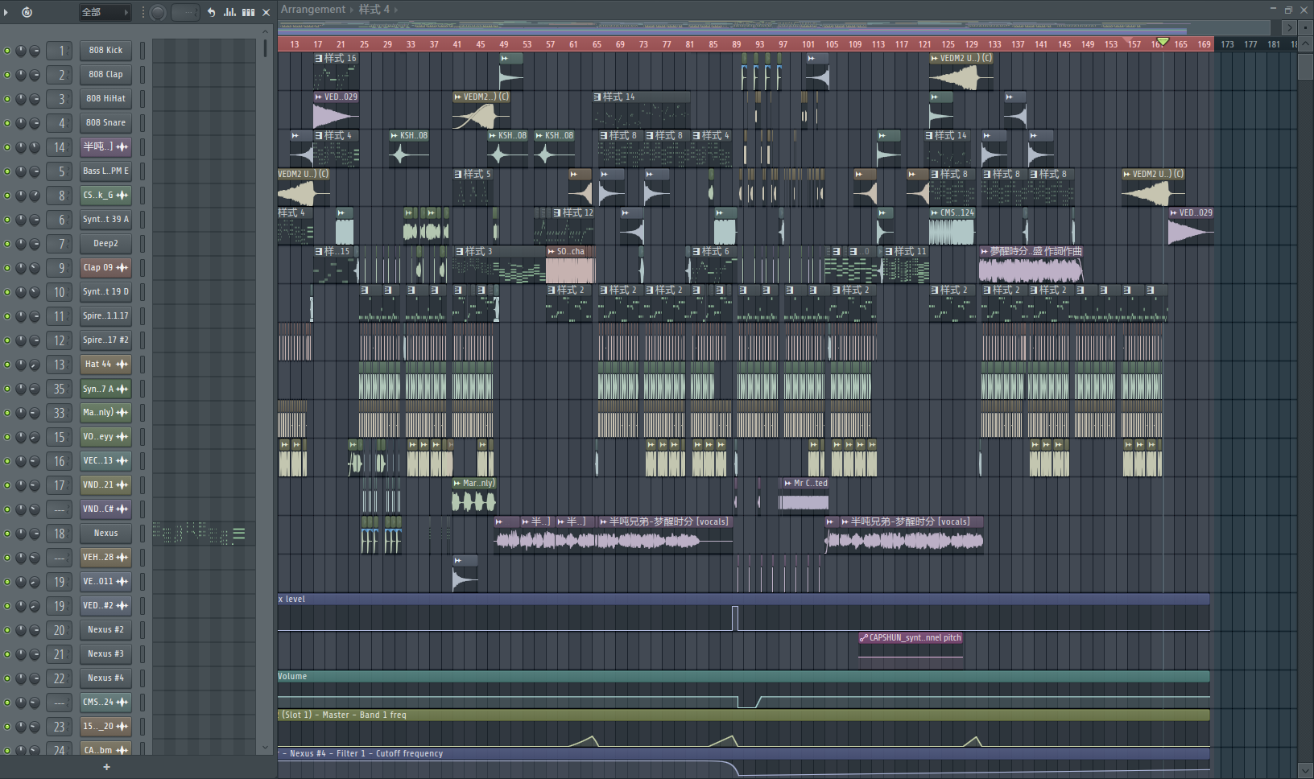Click the step sequencer view icon
The width and height of the screenshot is (1314, 779).
point(249,12)
